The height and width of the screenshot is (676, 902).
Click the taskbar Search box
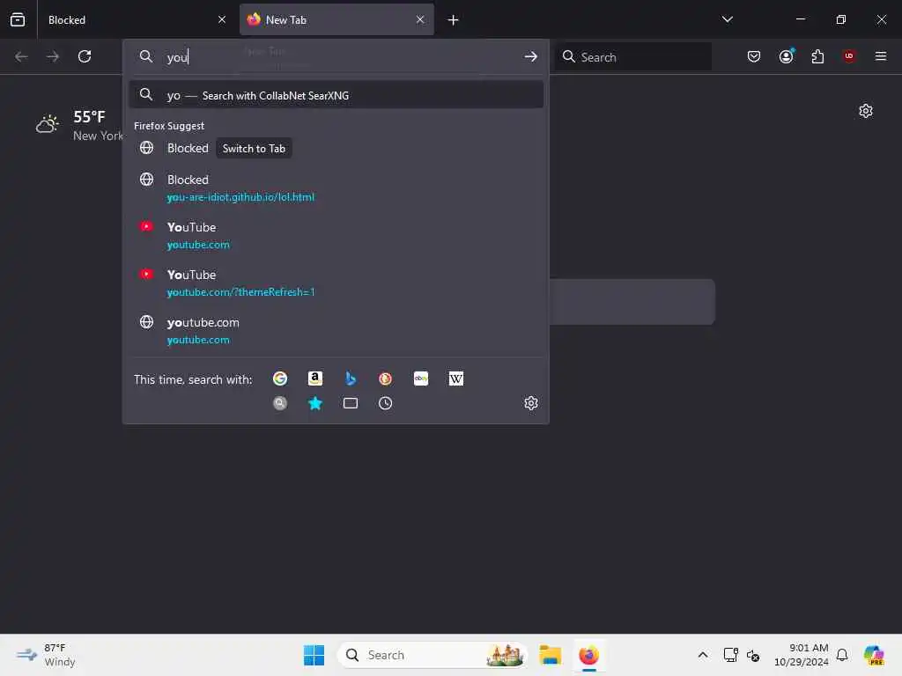pos(433,655)
